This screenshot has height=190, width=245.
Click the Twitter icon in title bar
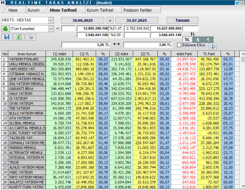pyautogui.click(x=237, y=3)
